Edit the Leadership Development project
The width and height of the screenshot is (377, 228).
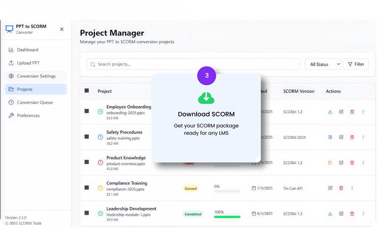341,213
